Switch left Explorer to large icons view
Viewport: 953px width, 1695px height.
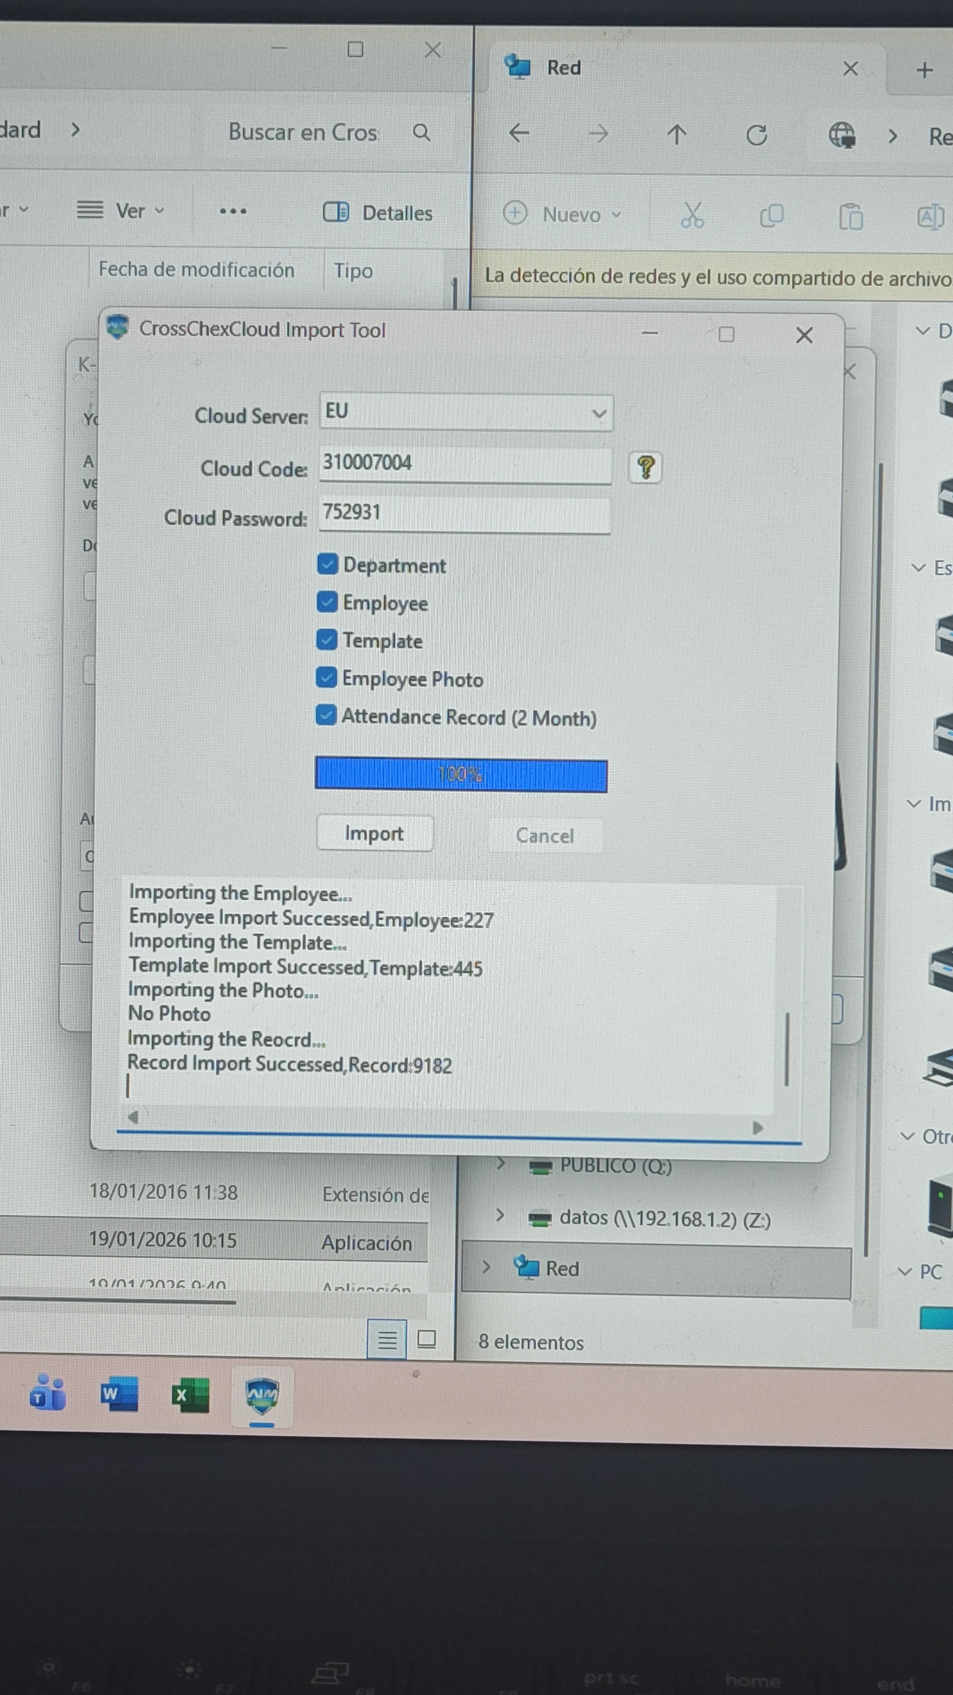click(426, 1339)
